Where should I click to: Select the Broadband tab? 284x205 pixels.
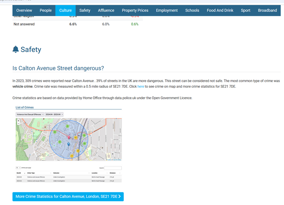267,10
